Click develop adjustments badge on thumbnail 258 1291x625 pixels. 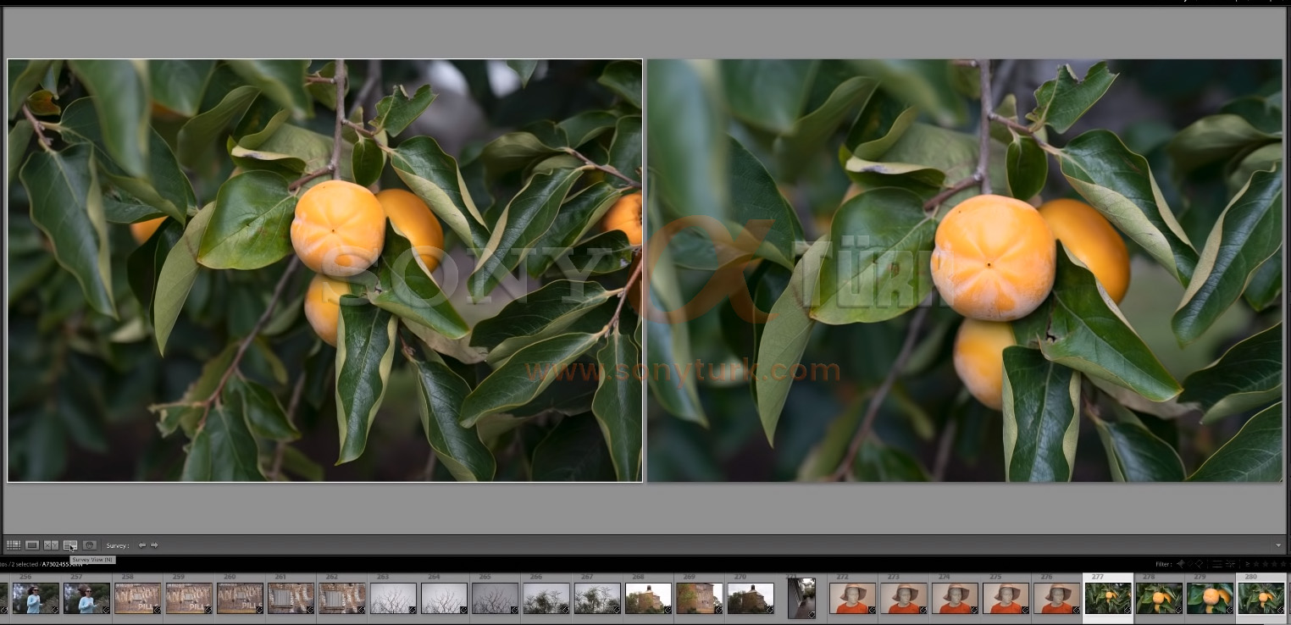[157, 610]
